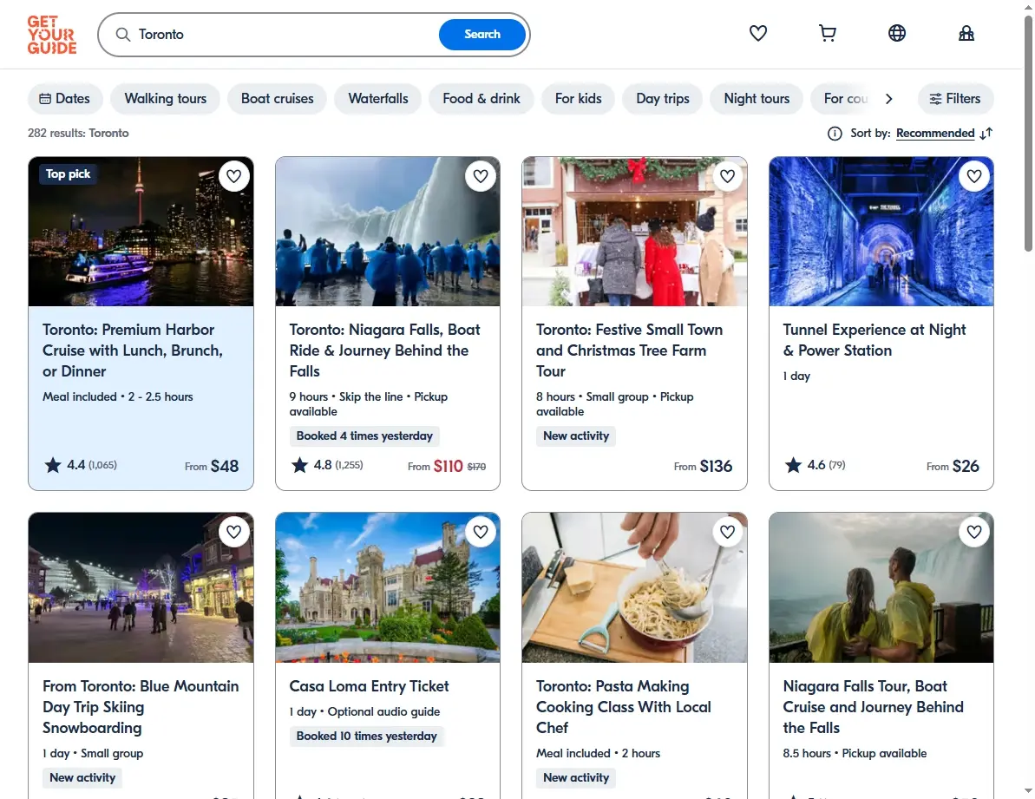Favorite the Niagara Falls Boat Ride card
Screen dimensions: 1035x799
(481, 176)
